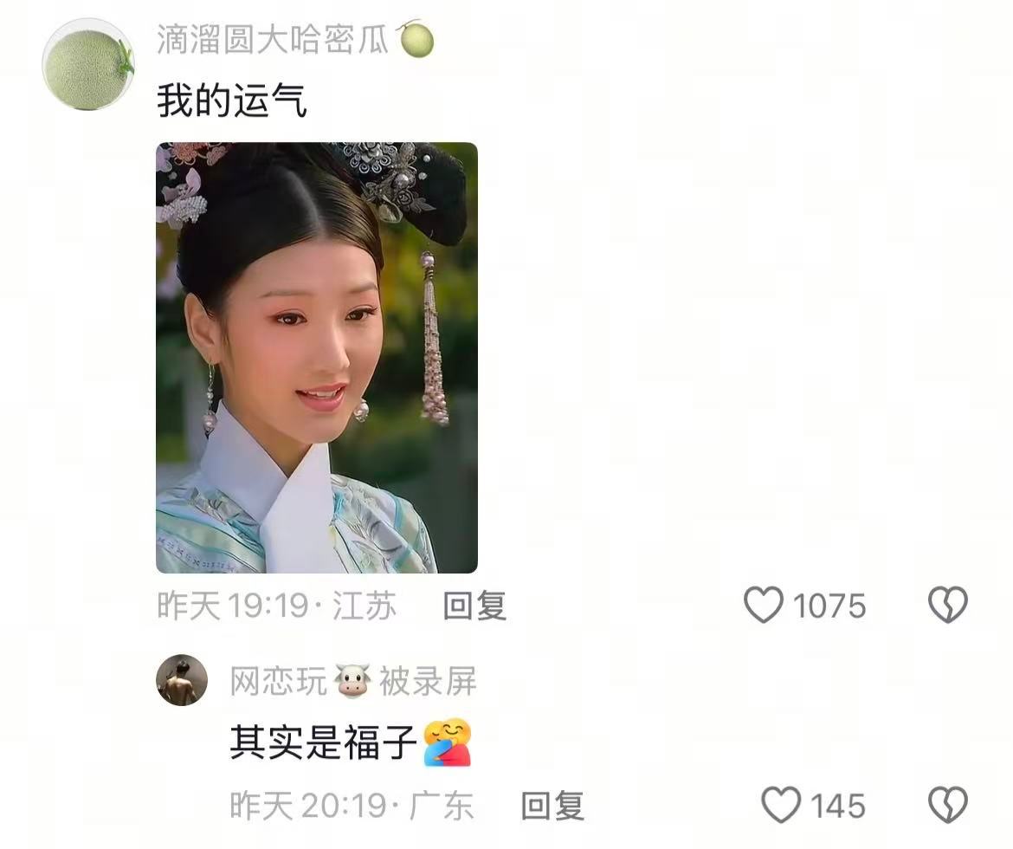Tap the 昨天 19:19 · 江苏 timestamp
The image size is (1013, 849).
pyautogui.click(x=276, y=606)
